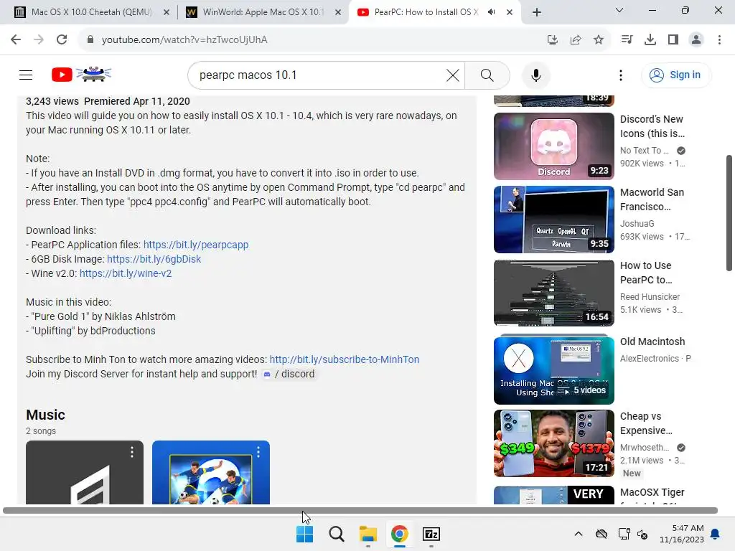Switch to WinWorld Apple Mac OS X tab

point(263,12)
